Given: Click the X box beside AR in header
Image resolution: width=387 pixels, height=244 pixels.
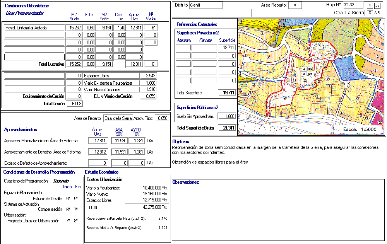Looking at the screenshot, I should [x=370, y=13].
